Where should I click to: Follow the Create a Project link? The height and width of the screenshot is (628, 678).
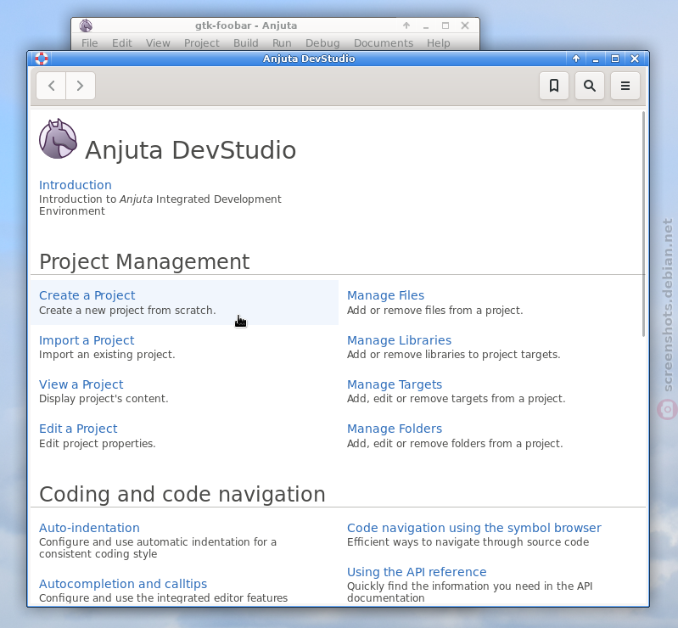coord(87,295)
